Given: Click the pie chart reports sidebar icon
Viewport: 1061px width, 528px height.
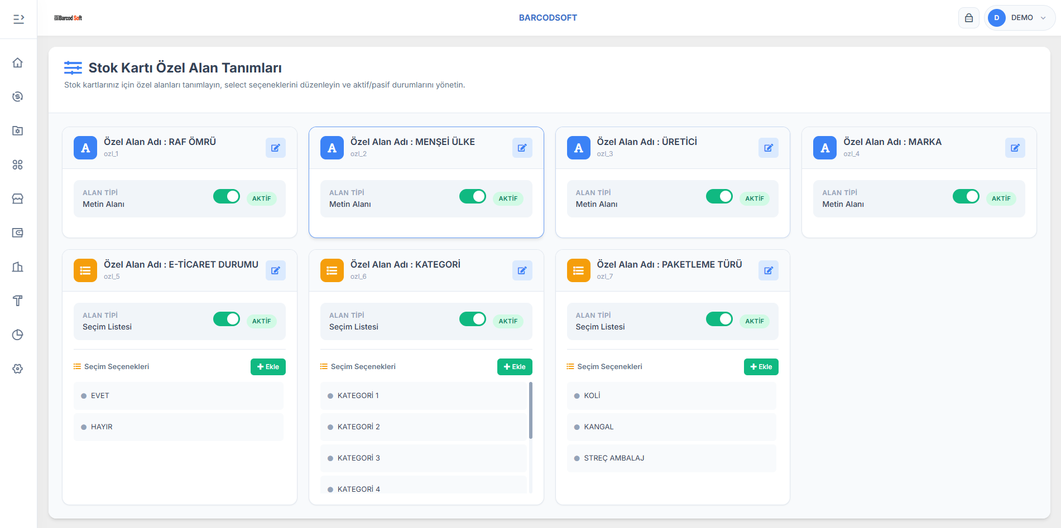Looking at the screenshot, I should pos(18,335).
